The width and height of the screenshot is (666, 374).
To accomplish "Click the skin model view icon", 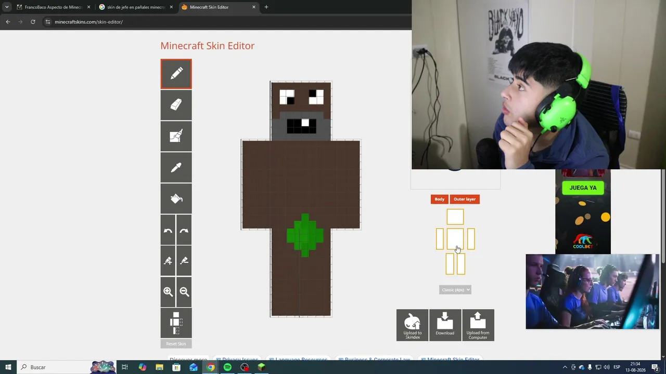I will pyautogui.click(x=176, y=323).
